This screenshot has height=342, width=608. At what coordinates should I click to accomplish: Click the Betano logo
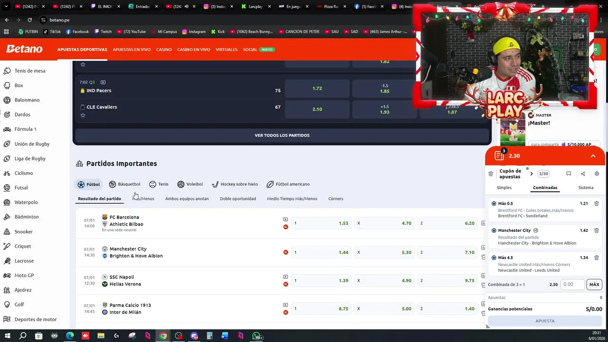[x=24, y=49]
